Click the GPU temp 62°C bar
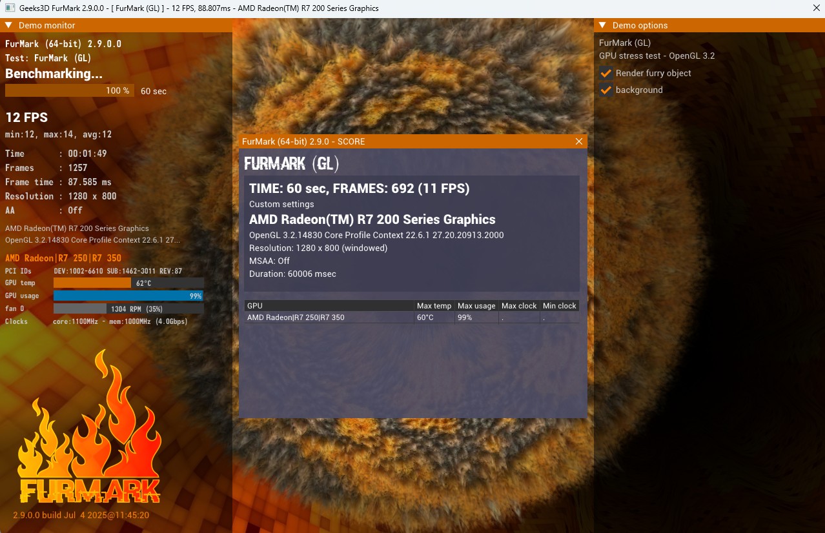Image resolution: width=825 pixels, height=533 pixels. (x=128, y=283)
